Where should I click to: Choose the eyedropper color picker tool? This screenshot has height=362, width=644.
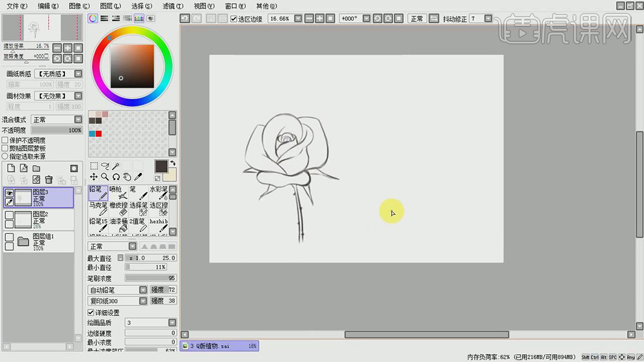(138, 177)
